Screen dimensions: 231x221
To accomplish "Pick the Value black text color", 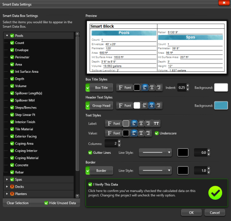I will pyautogui.click(x=126, y=133).
